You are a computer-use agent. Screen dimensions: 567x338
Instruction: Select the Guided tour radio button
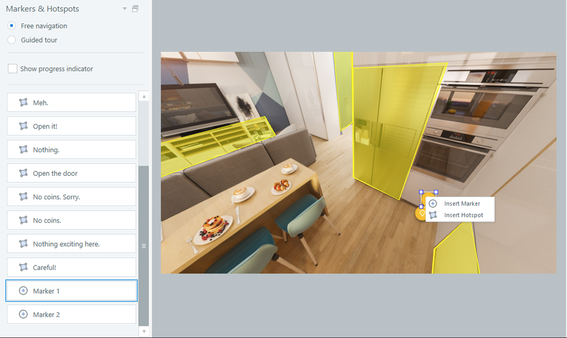[11, 40]
